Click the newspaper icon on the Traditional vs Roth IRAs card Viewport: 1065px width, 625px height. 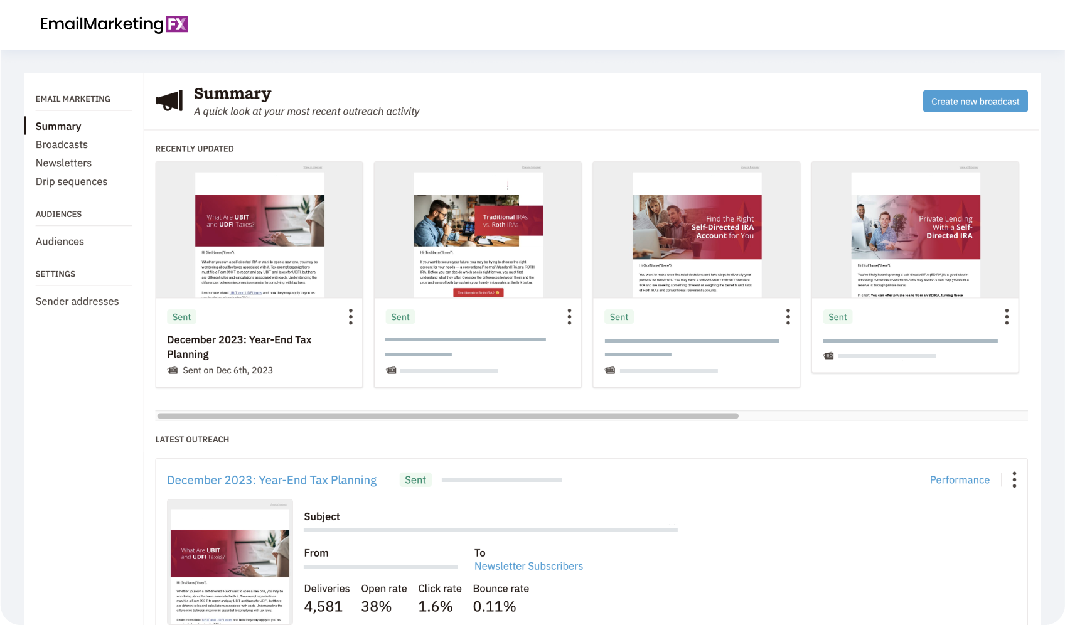coord(391,370)
